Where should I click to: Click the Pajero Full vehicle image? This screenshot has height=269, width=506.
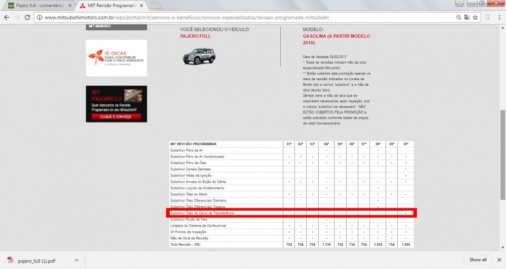(199, 56)
